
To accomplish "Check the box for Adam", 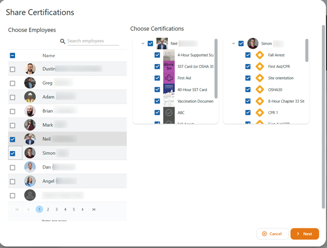I will point(13,97).
